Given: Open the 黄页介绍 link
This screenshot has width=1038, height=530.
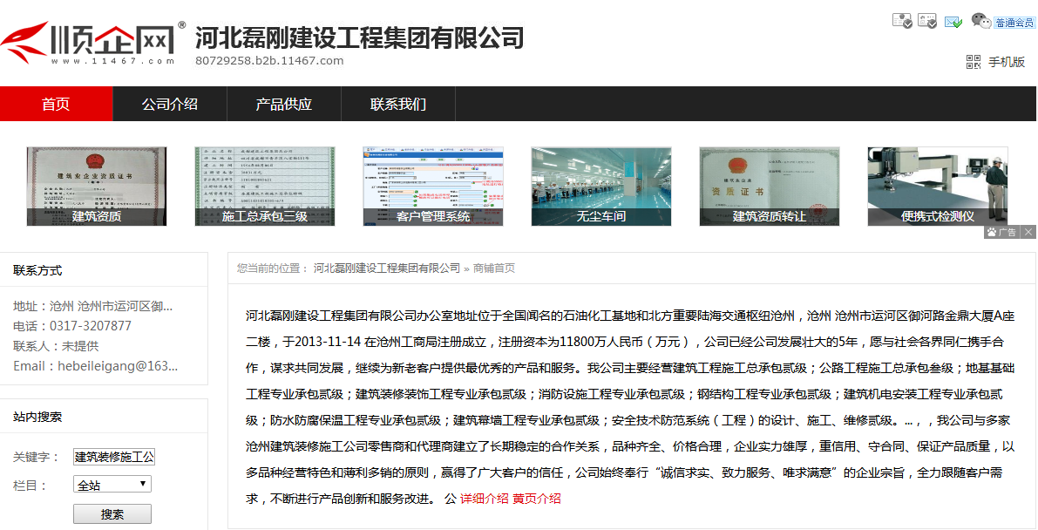Looking at the screenshot, I should pos(537,499).
